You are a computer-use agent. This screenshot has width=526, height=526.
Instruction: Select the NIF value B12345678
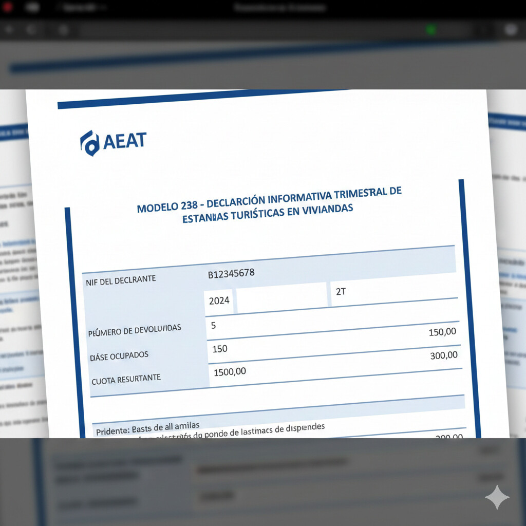(231, 273)
